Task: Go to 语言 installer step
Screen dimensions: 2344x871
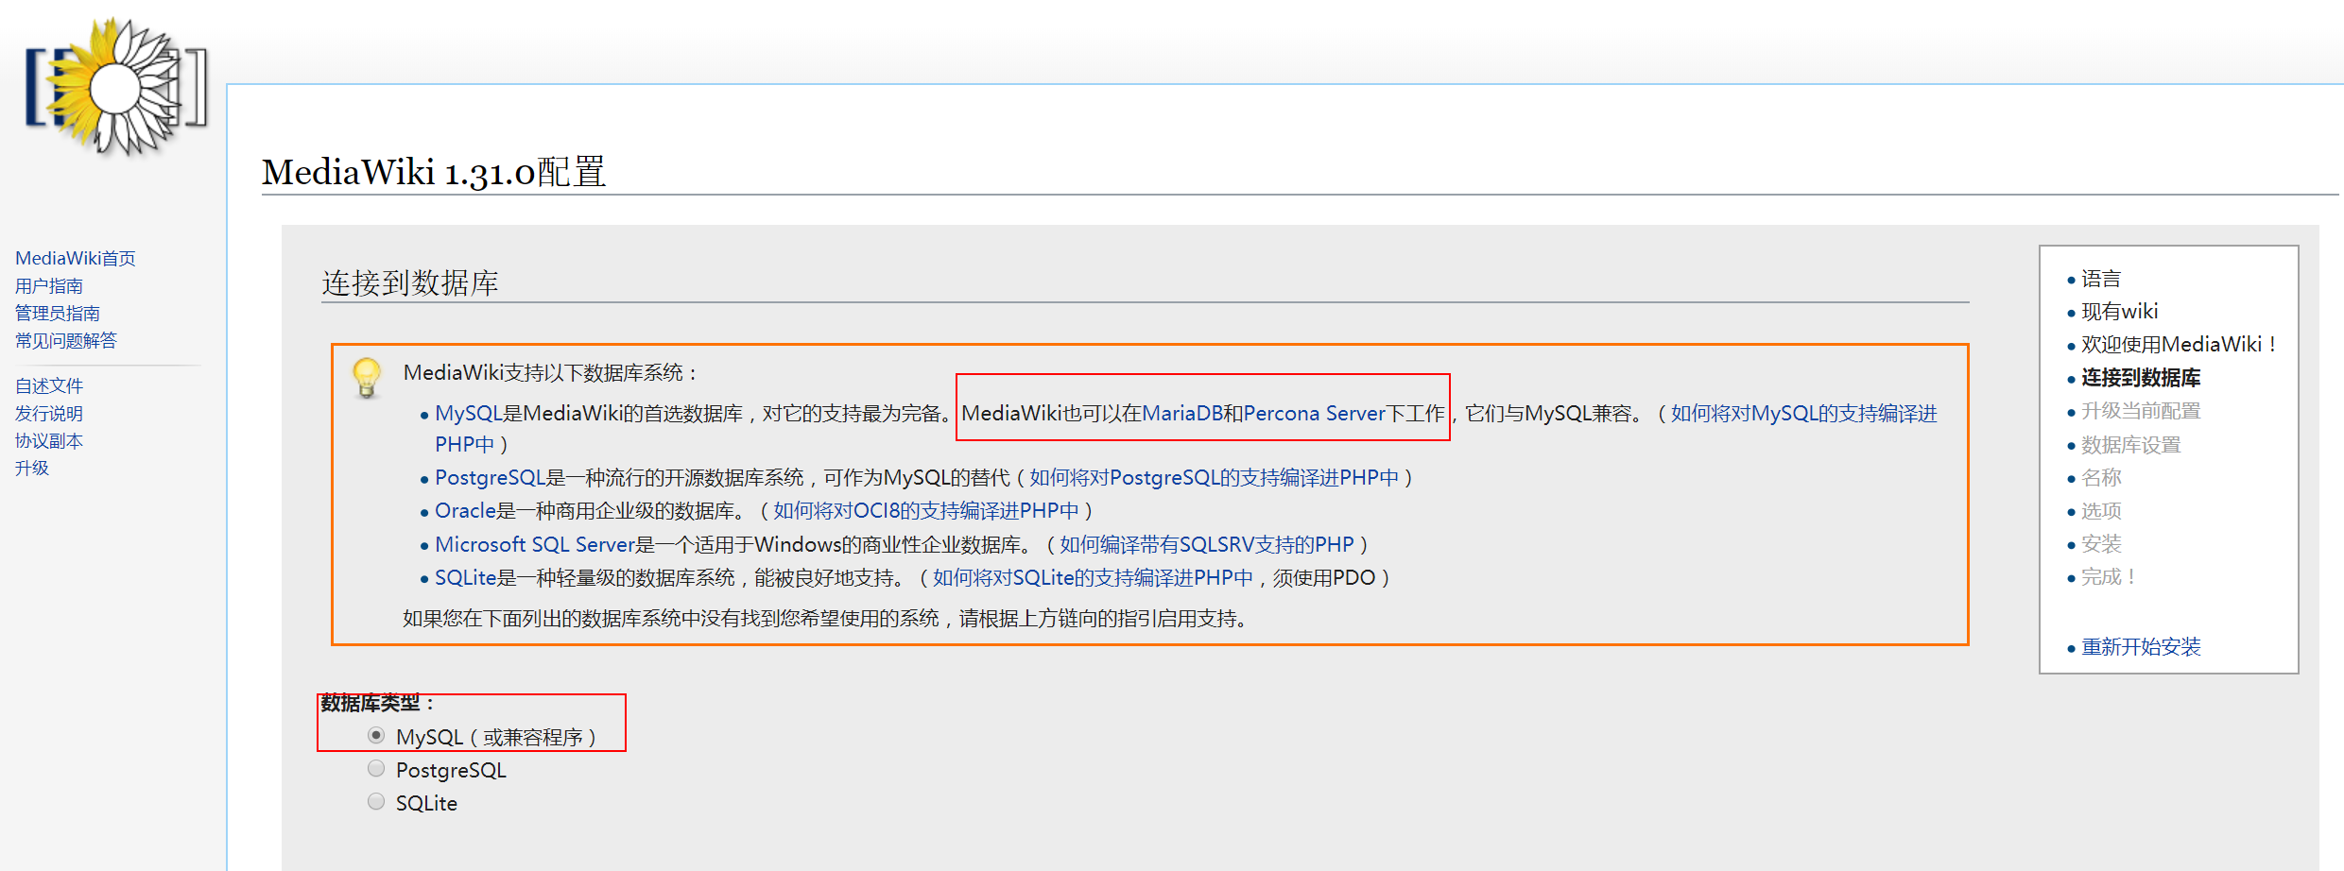Action: click(x=2101, y=279)
